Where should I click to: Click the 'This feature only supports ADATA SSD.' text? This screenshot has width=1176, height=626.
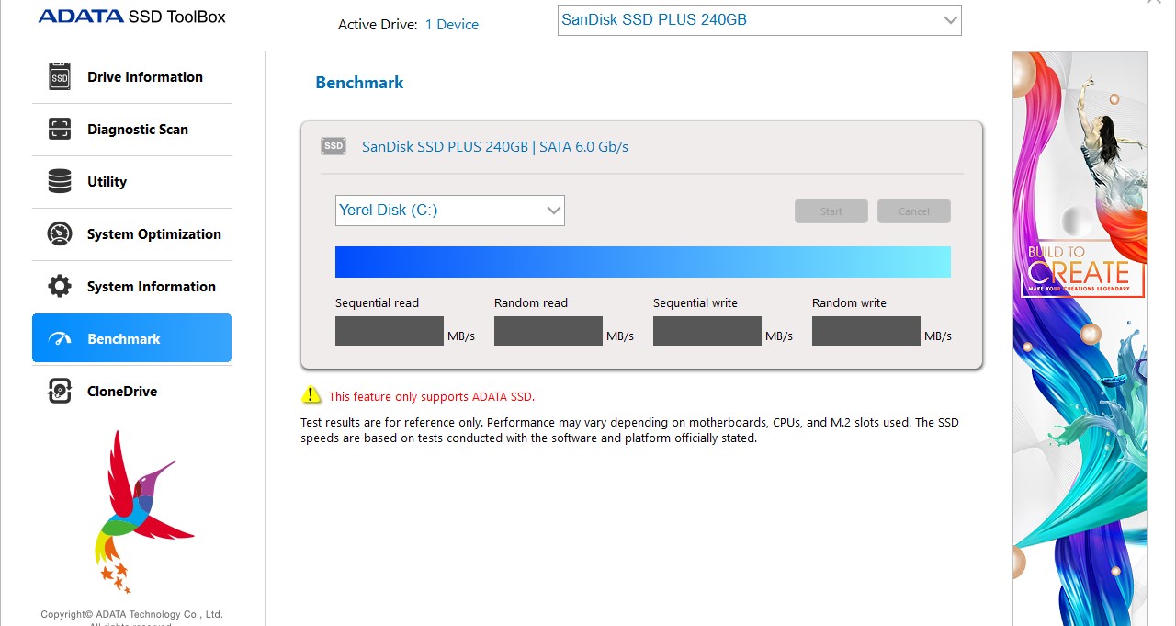[432, 397]
